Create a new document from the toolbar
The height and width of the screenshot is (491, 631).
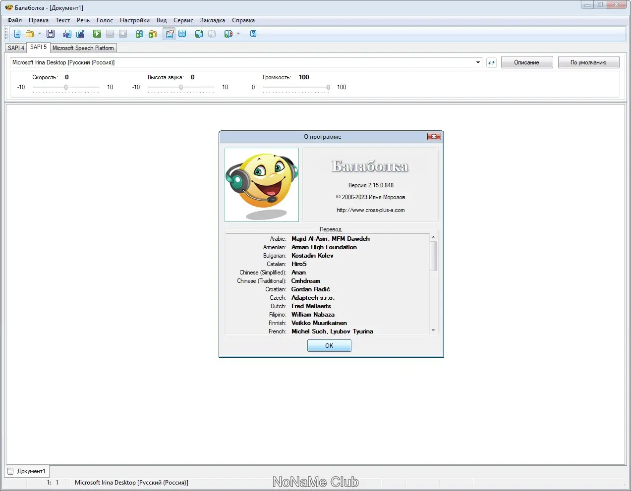tap(17, 34)
